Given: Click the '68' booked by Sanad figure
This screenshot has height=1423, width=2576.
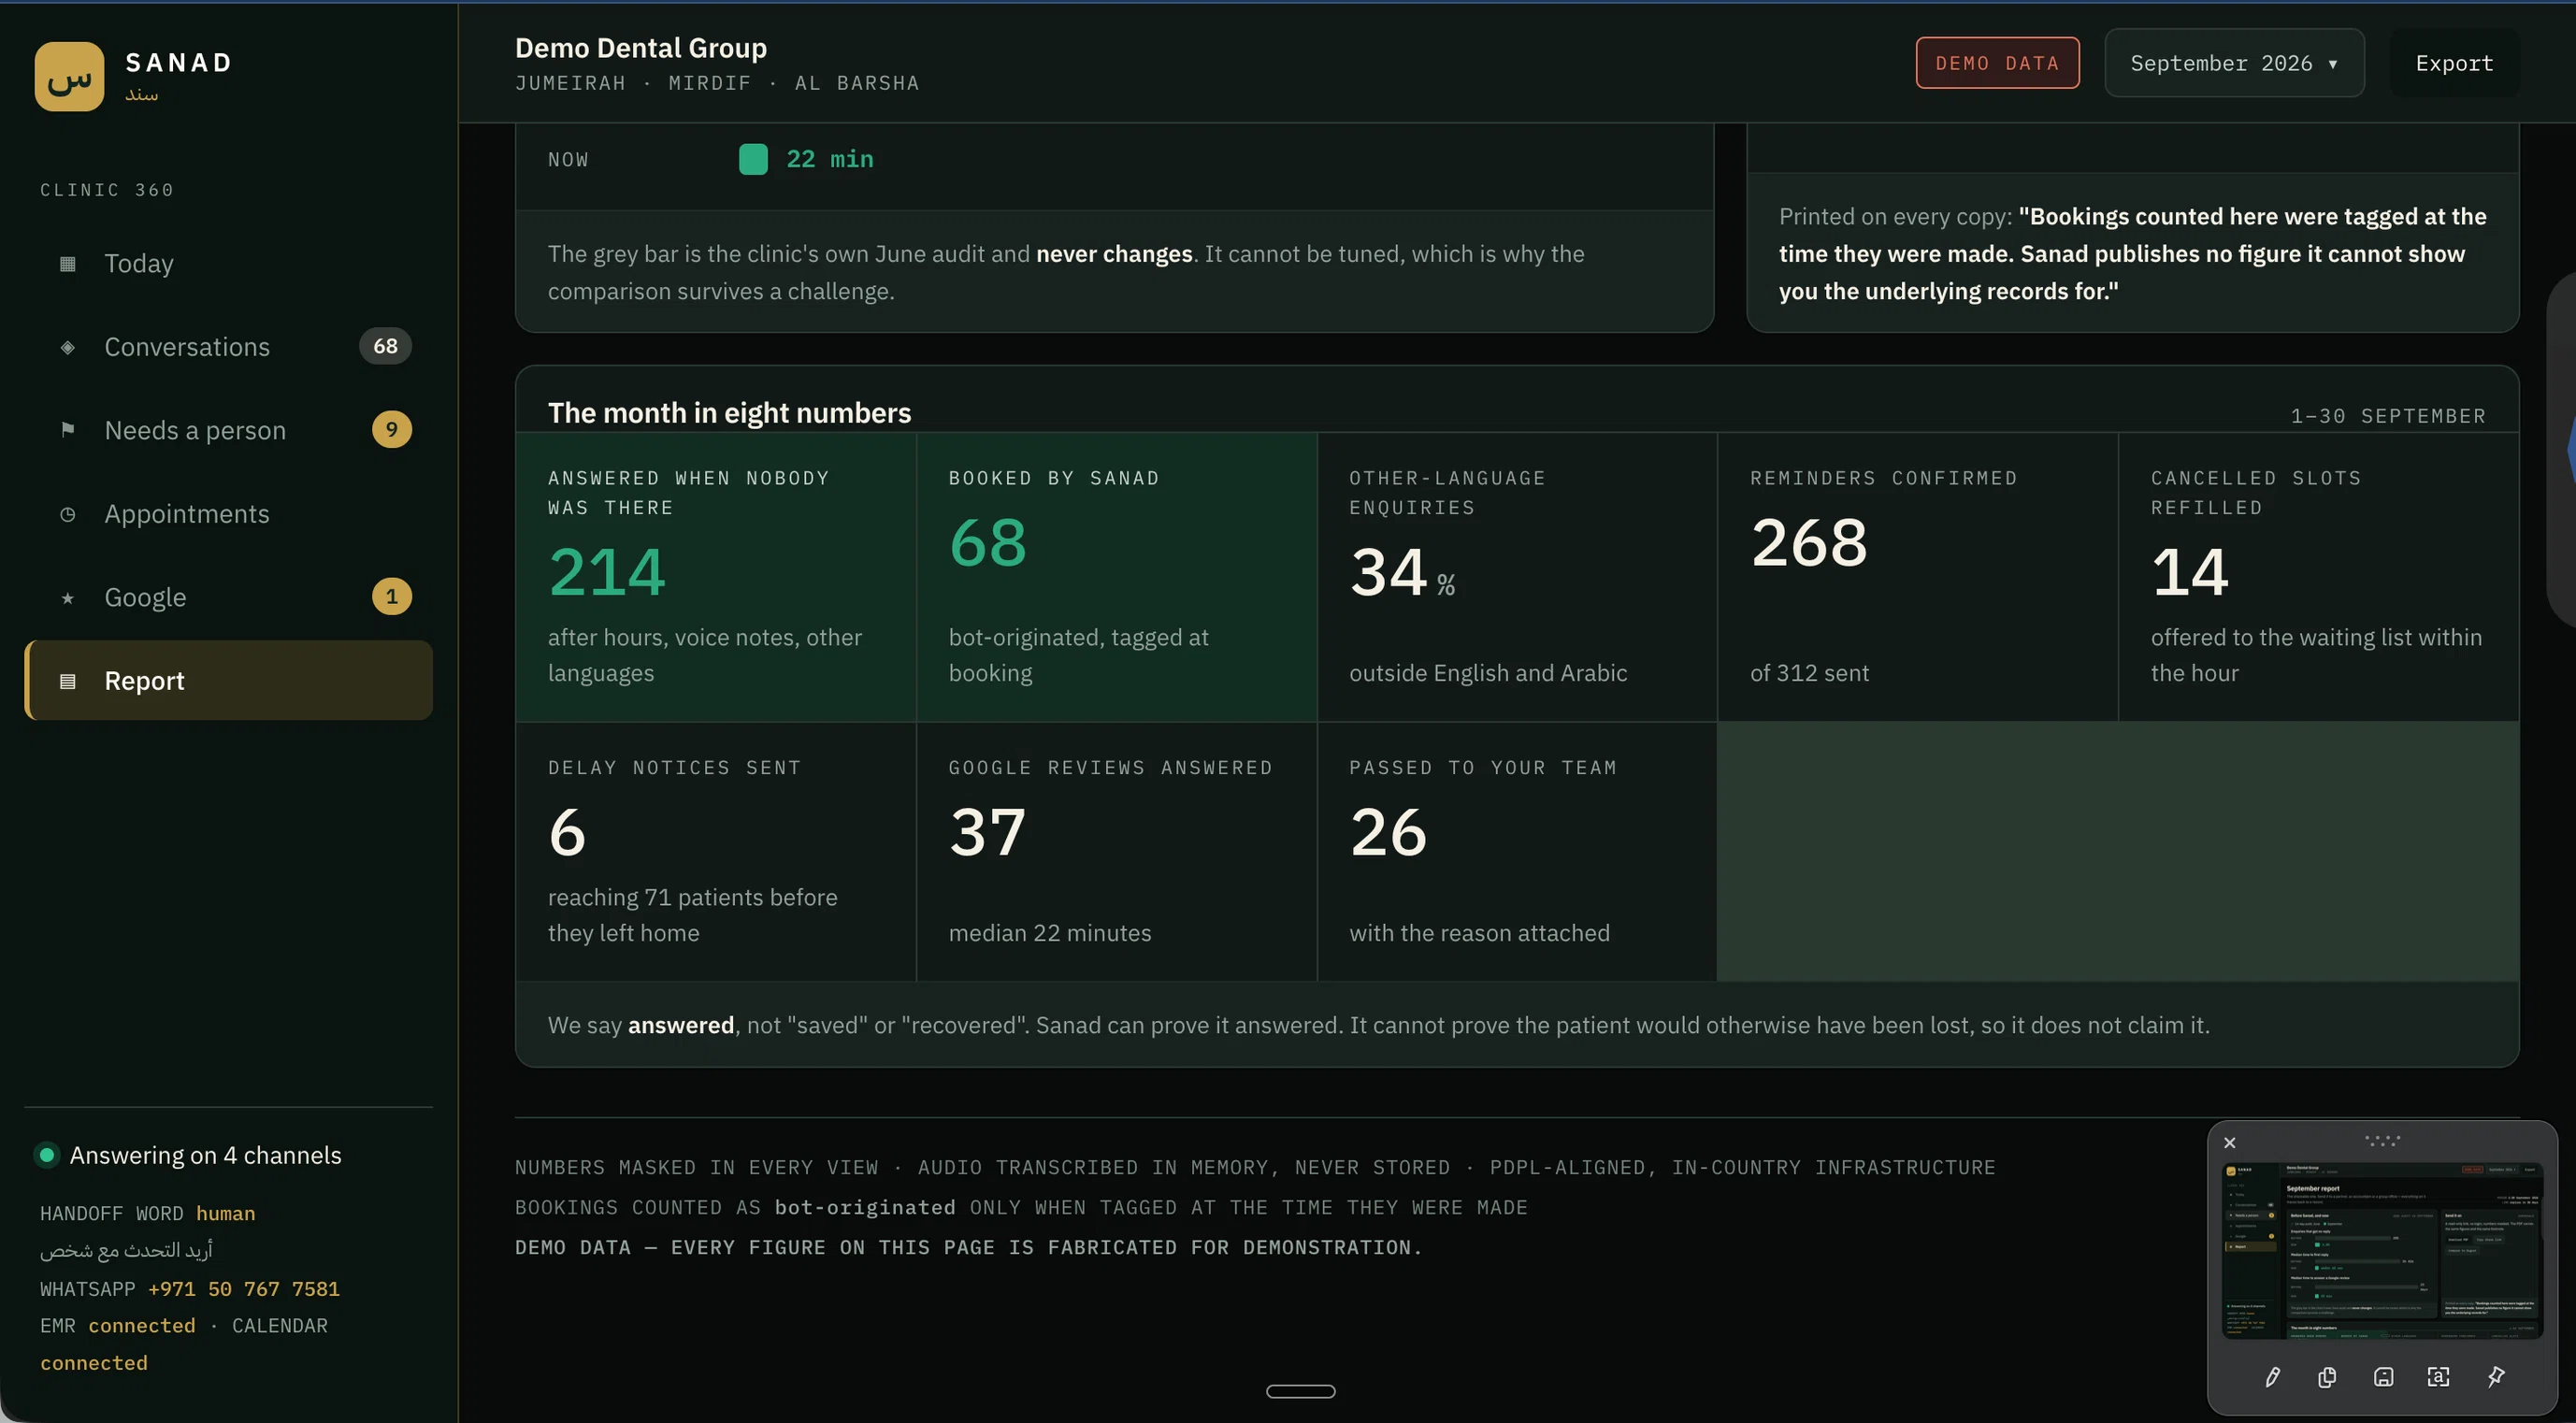Looking at the screenshot, I should tap(988, 543).
